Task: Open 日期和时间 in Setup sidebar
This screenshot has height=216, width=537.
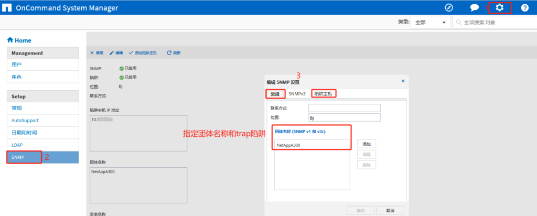Action: 43,133
